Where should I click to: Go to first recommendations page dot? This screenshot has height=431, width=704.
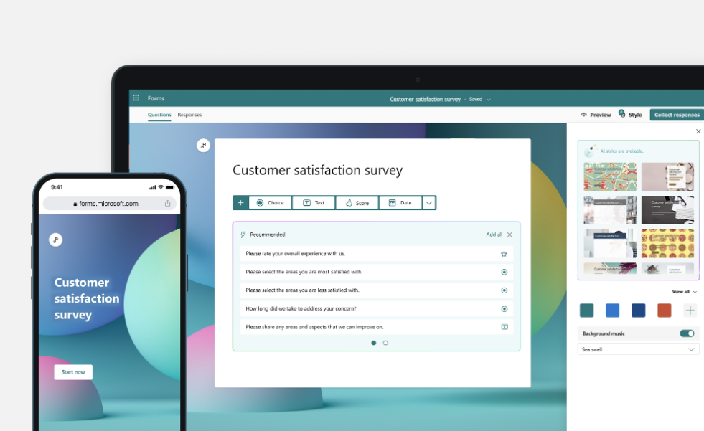click(374, 343)
